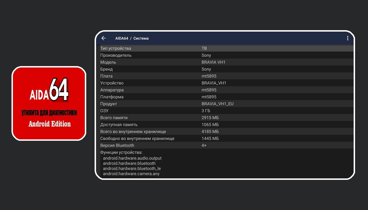Viewport: 368px width, 210px height.
Task: Click the Sony value in the Бренд row
Action: click(x=206, y=69)
